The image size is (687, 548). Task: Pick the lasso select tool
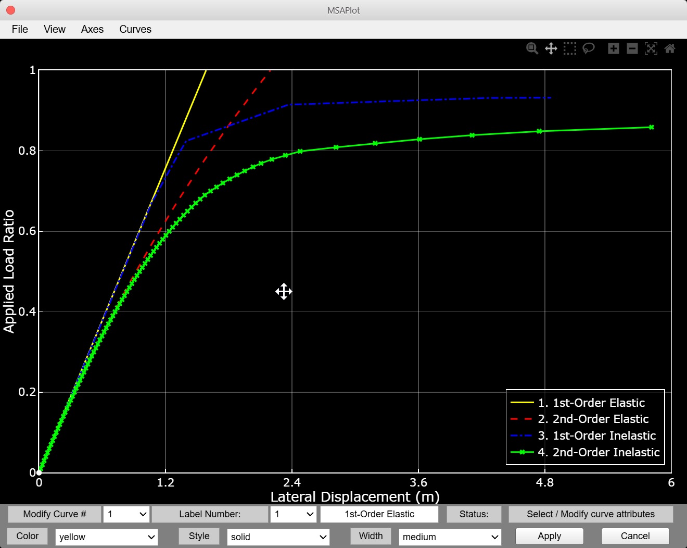(589, 48)
